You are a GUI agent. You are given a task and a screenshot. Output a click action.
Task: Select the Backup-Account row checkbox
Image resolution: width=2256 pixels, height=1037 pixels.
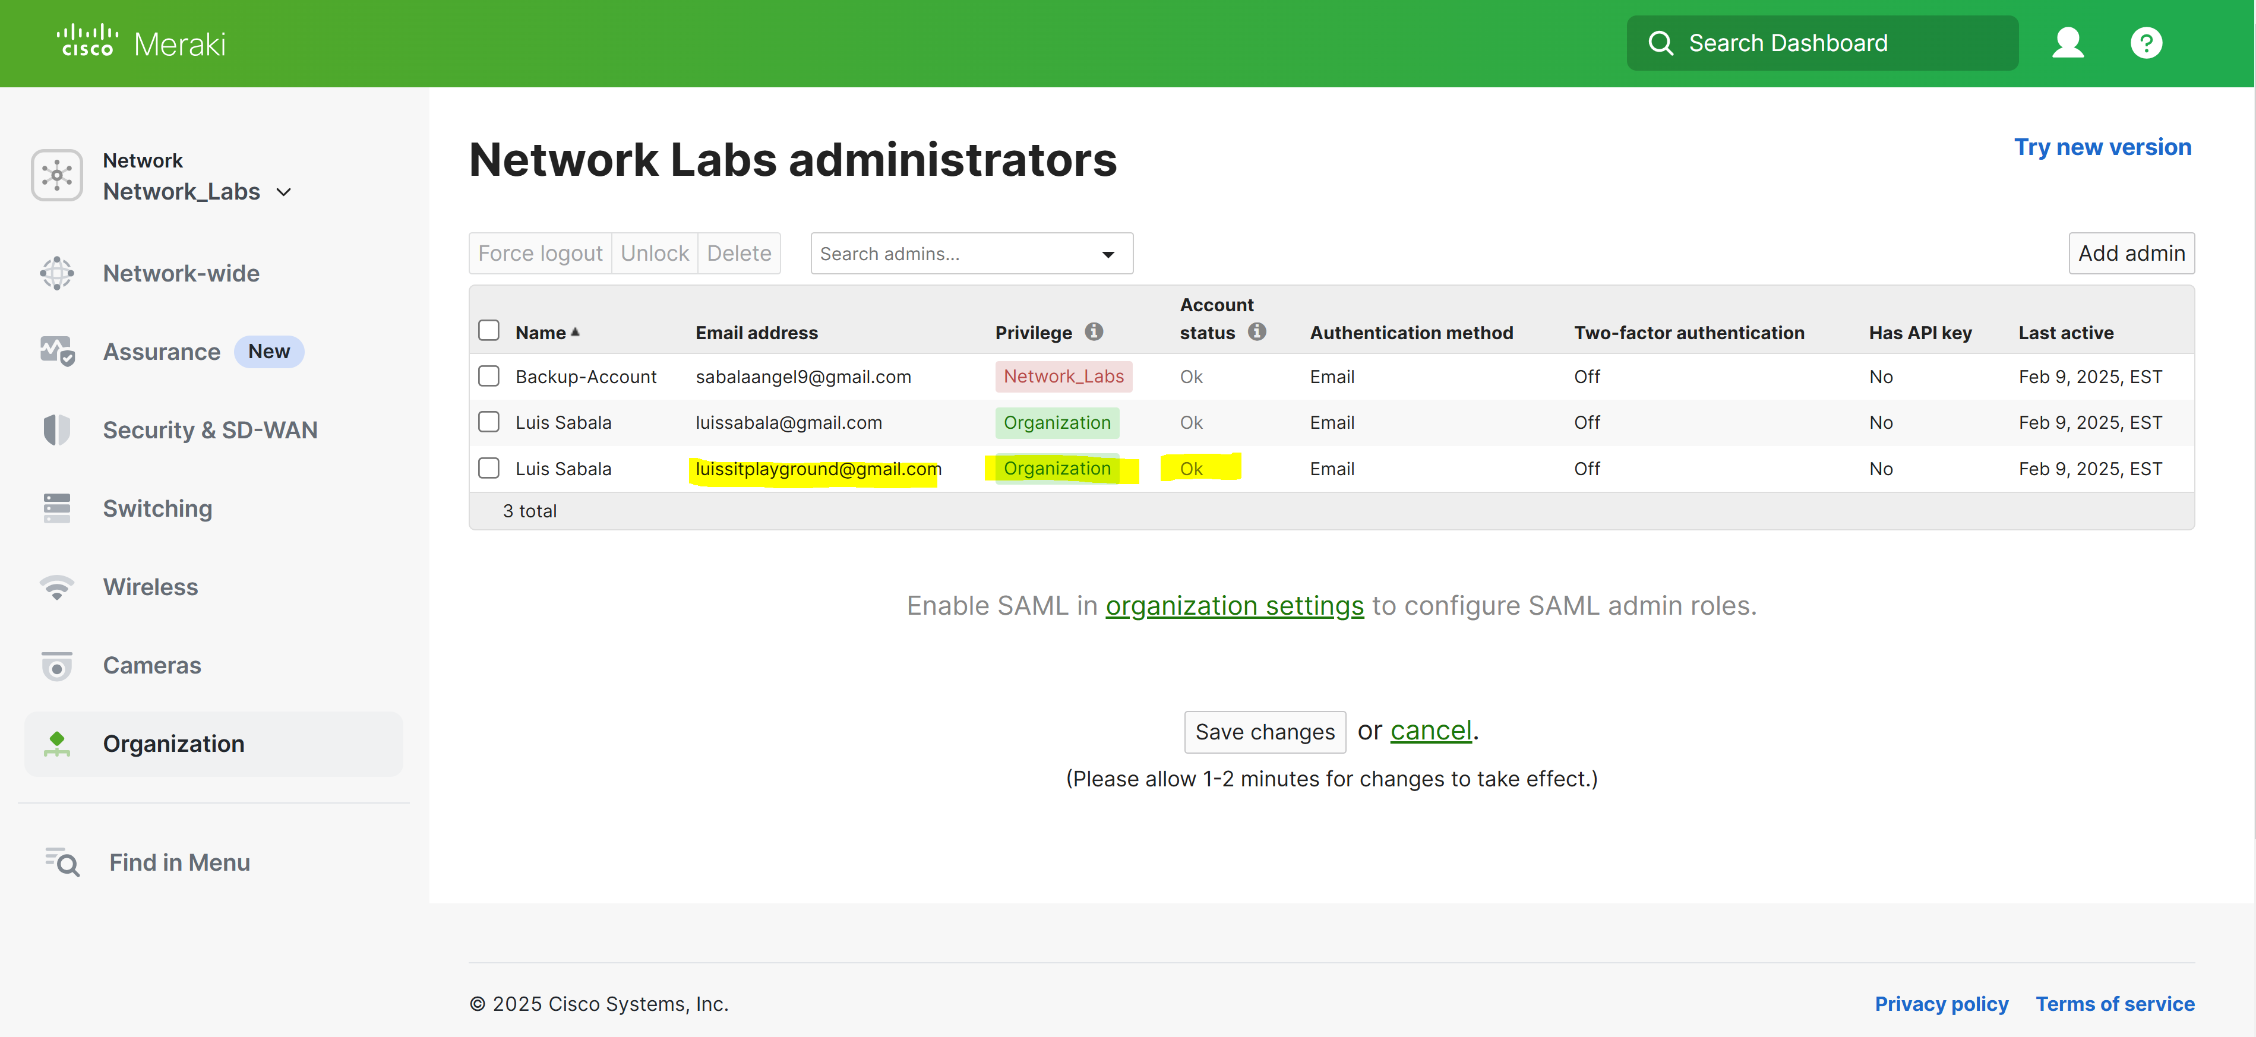489,376
